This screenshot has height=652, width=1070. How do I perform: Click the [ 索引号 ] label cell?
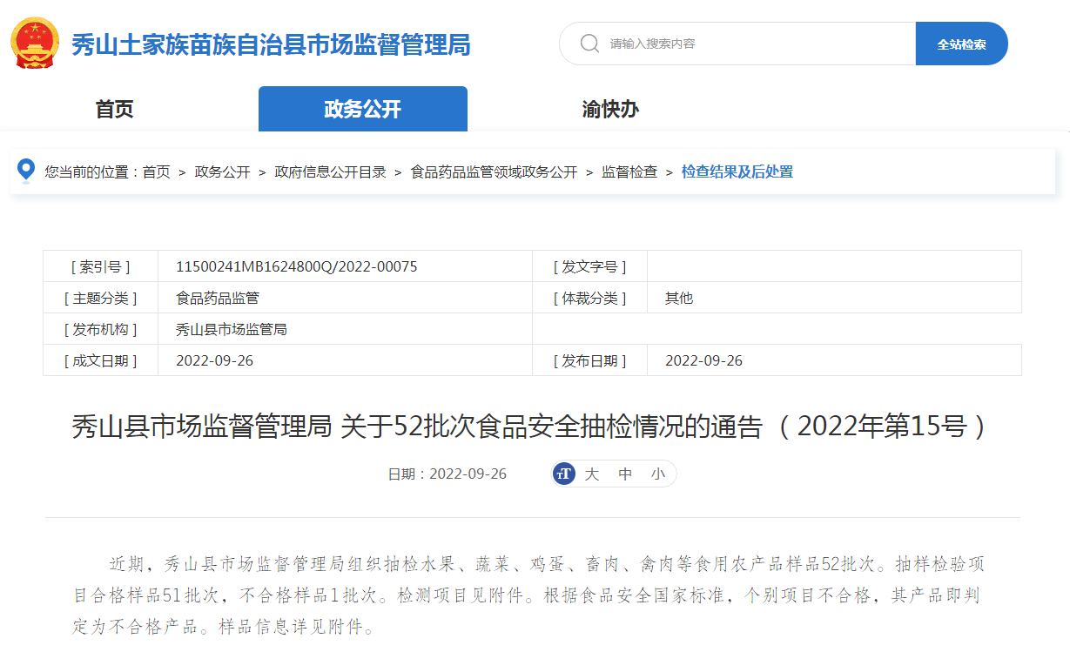[x=101, y=266]
